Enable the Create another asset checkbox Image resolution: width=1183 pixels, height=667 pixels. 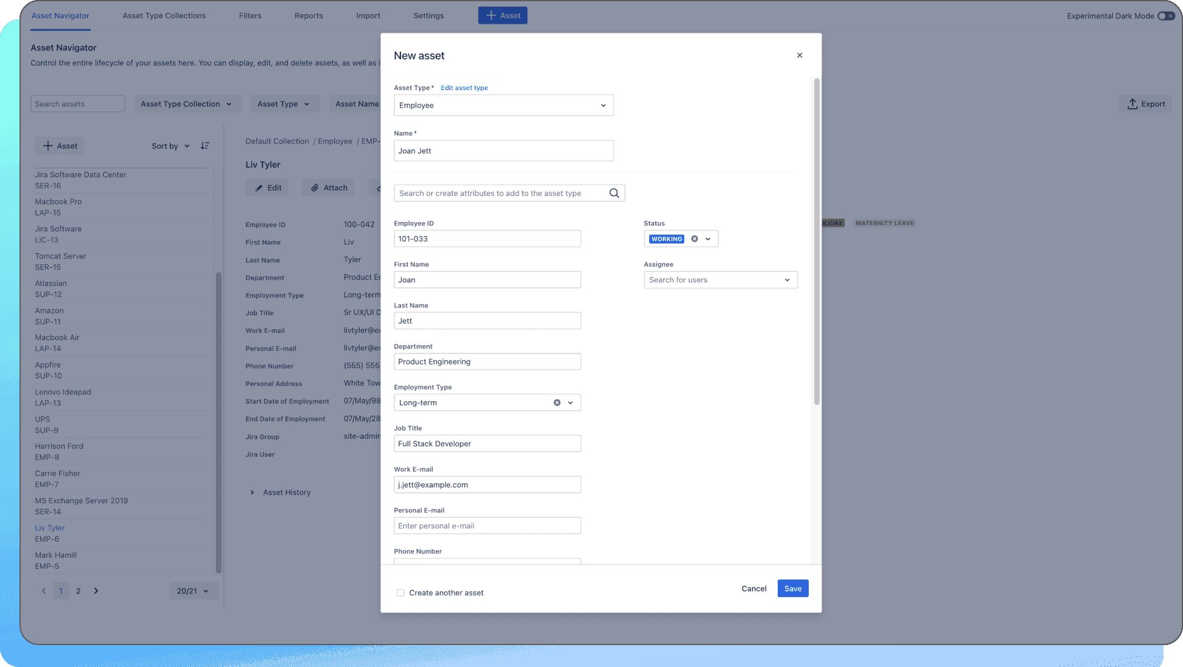tap(400, 592)
